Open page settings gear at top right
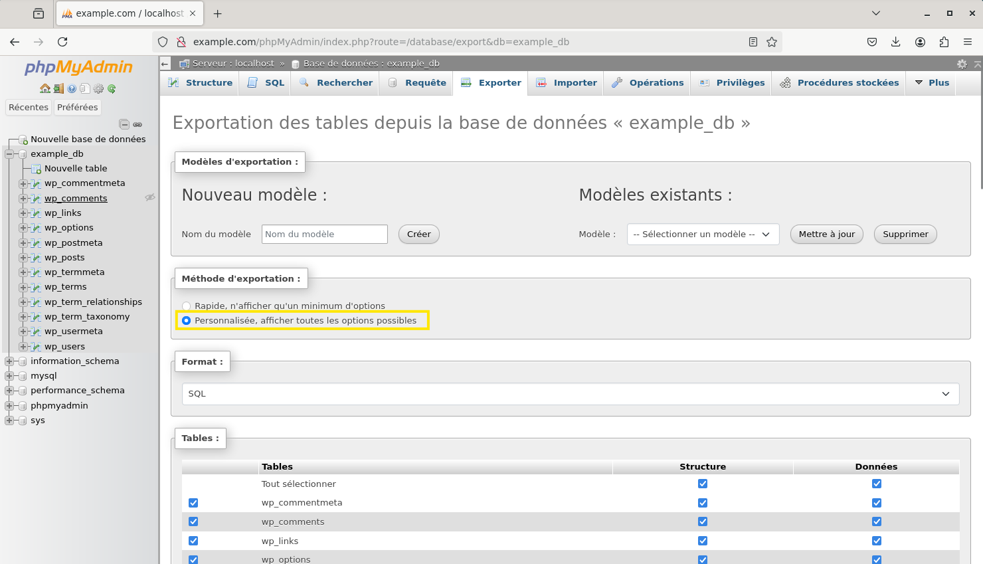 (x=962, y=64)
